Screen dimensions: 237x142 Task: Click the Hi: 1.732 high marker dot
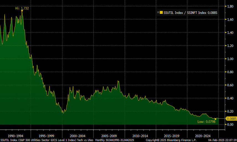click(x=22, y=11)
